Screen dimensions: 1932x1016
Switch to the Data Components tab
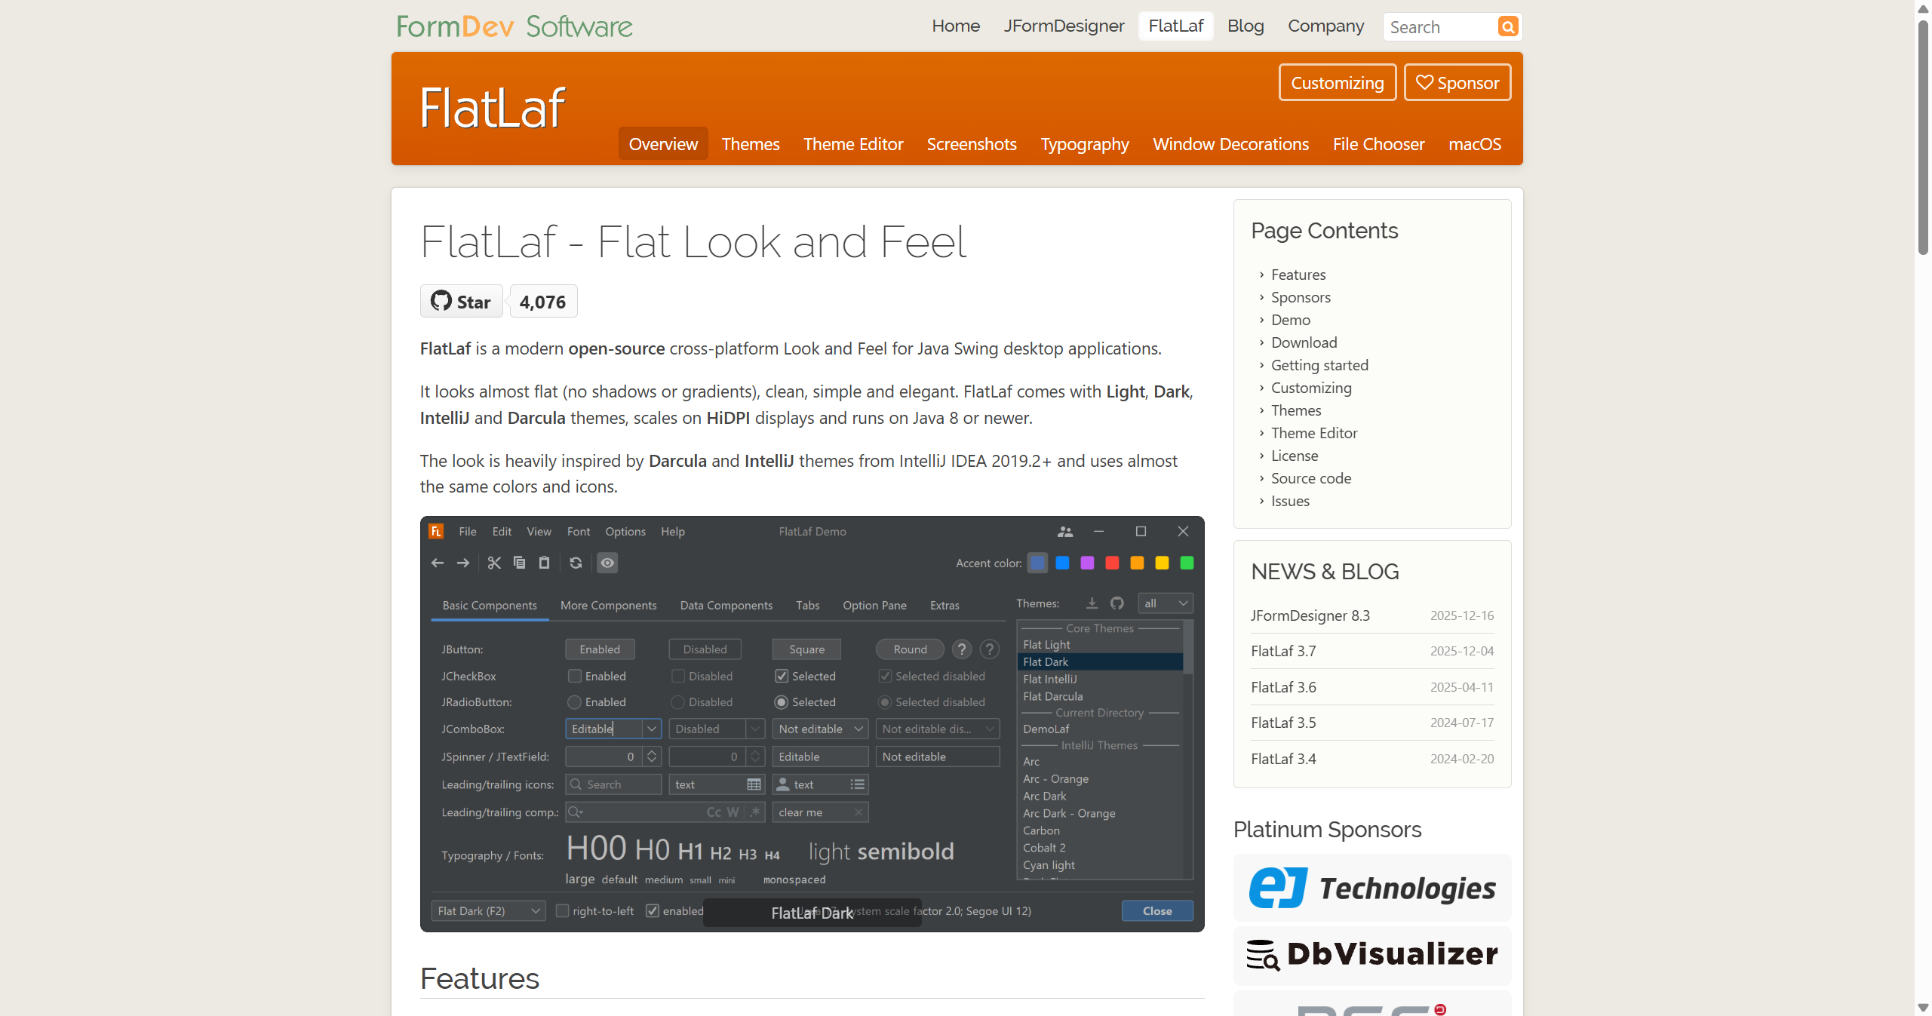(x=726, y=606)
